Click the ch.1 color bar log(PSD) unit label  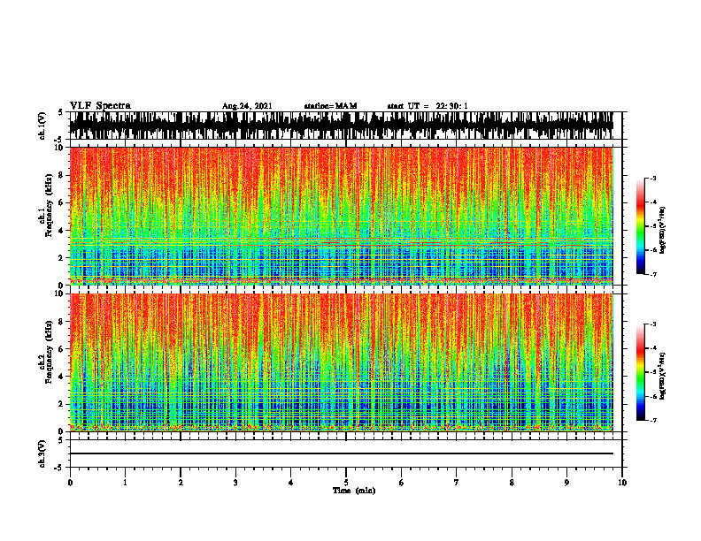[x=663, y=230]
